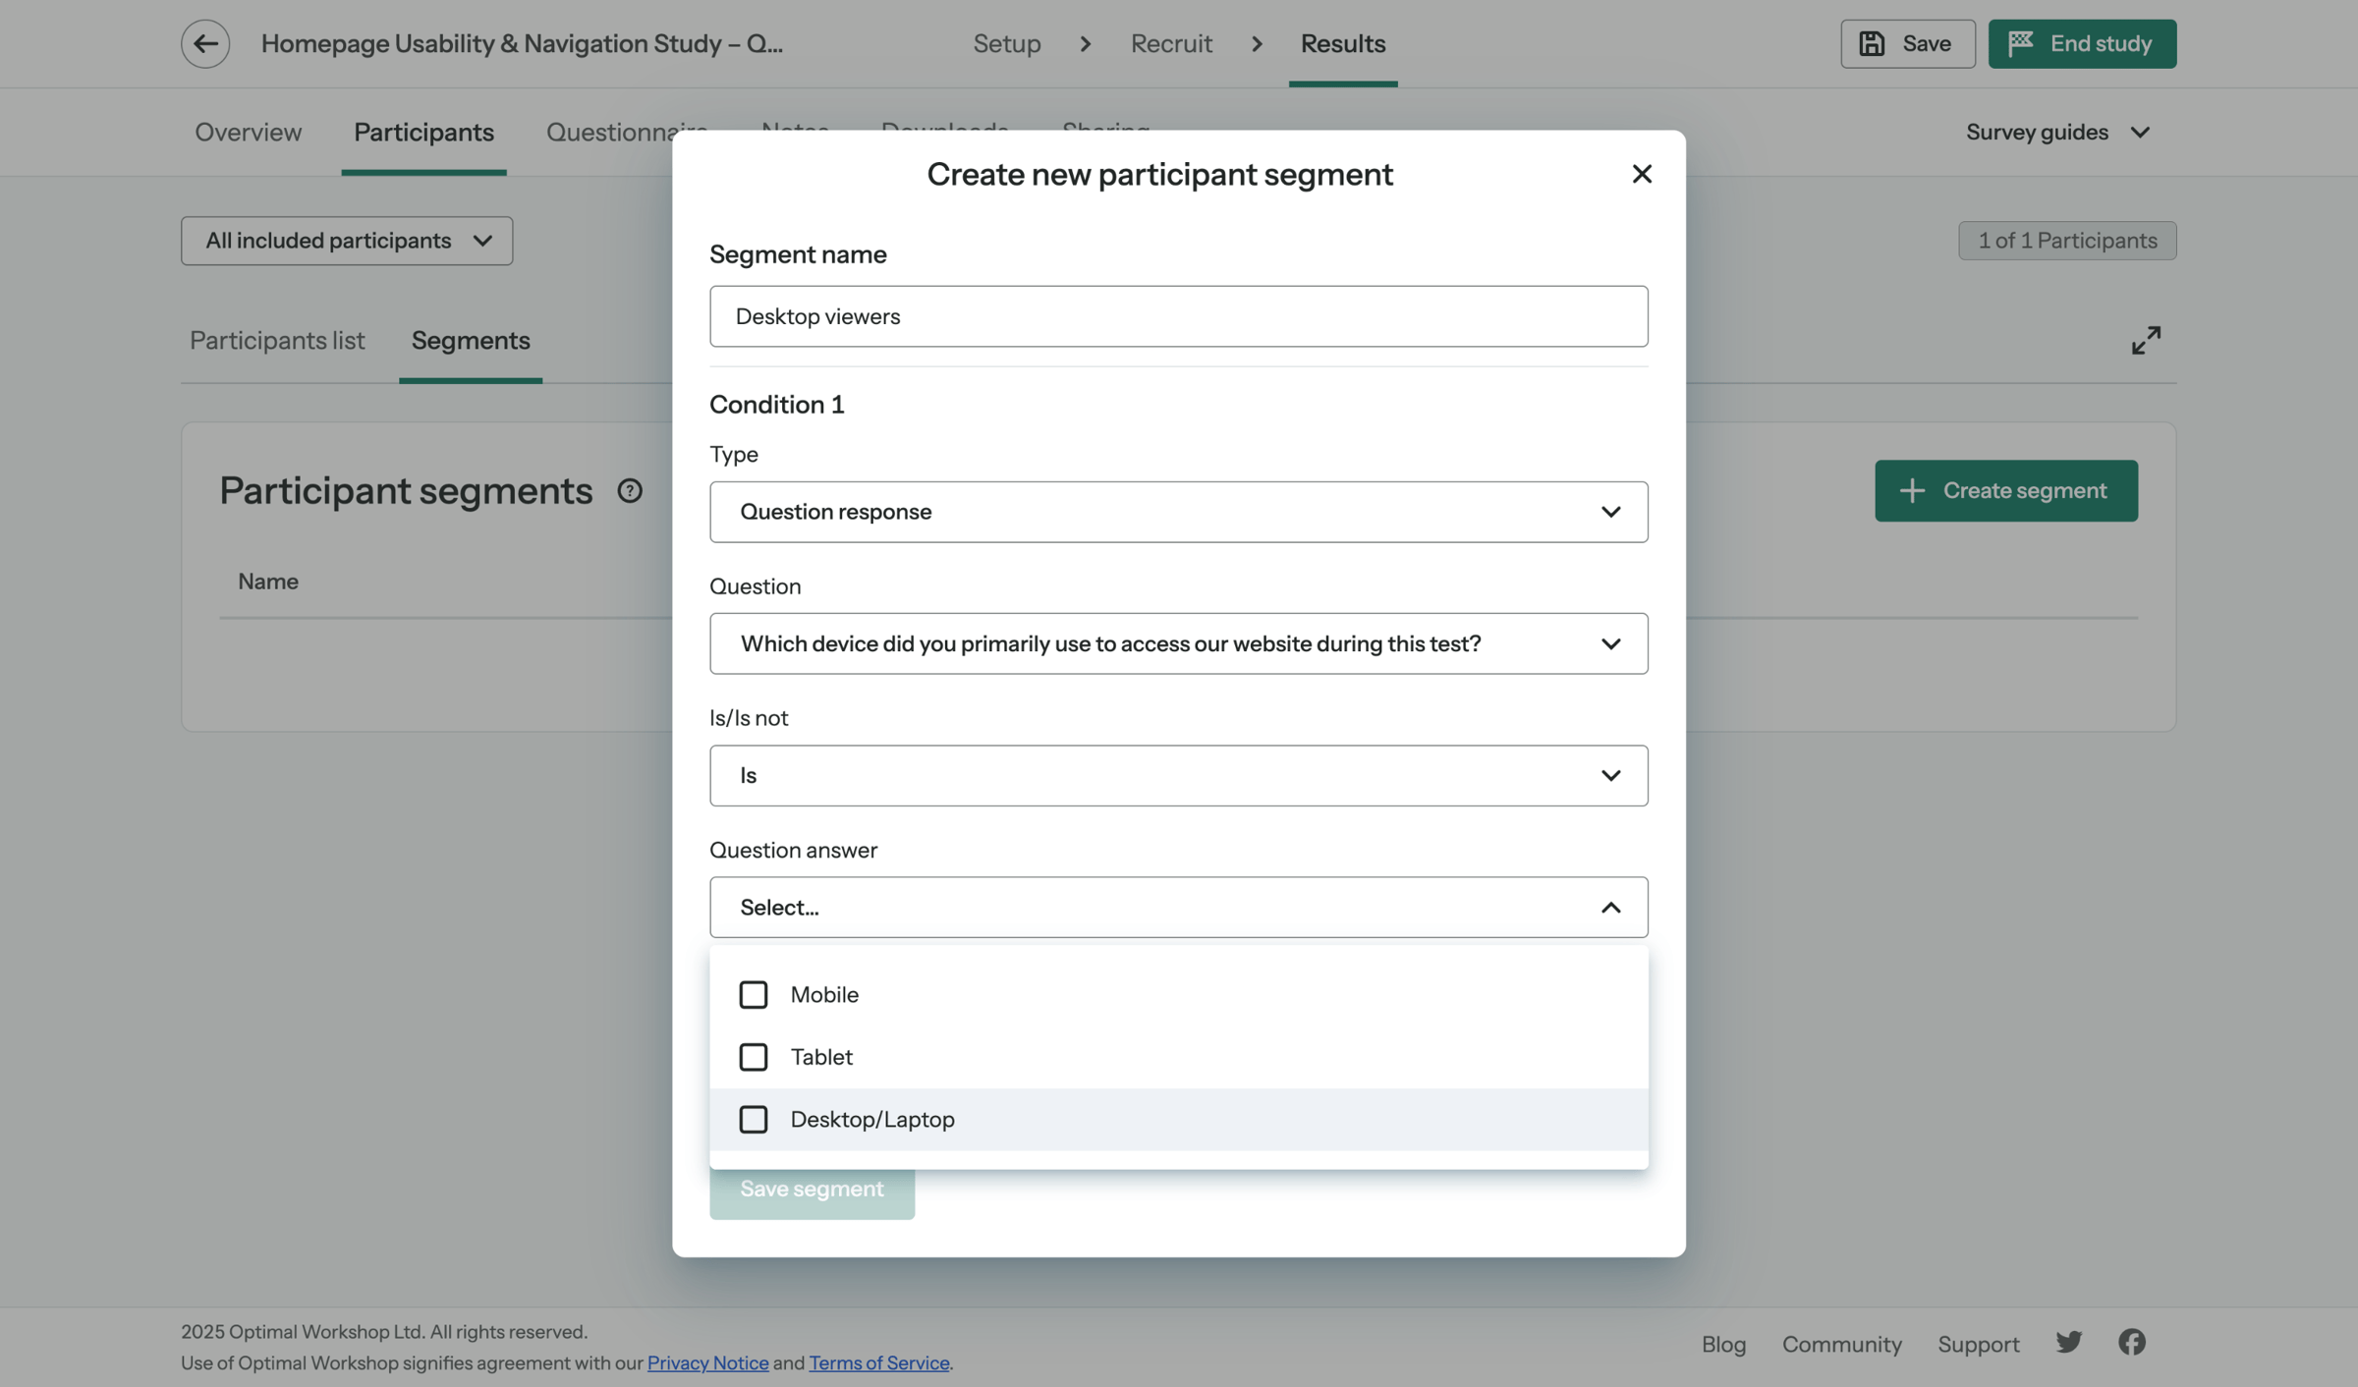Viewport: 2358px width, 1387px height.
Task: Open the Type dropdown showing Question response
Action: tap(1178, 512)
